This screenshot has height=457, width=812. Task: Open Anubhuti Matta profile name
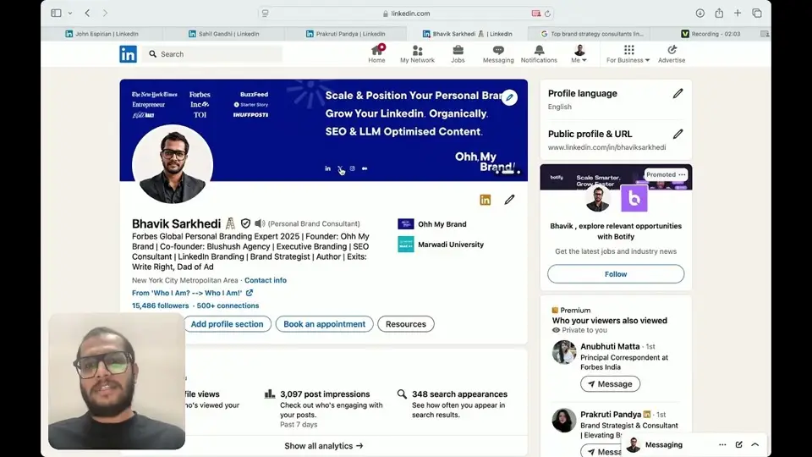pyautogui.click(x=610, y=346)
